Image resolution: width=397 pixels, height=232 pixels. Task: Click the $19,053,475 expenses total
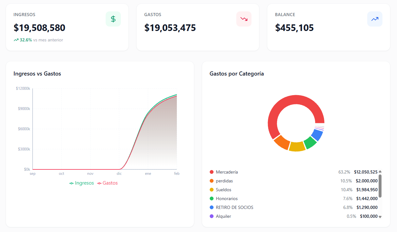[170, 28]
